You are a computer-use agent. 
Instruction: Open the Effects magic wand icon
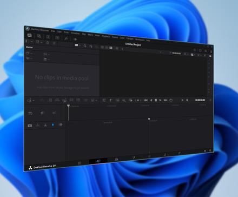pos(66,38)
